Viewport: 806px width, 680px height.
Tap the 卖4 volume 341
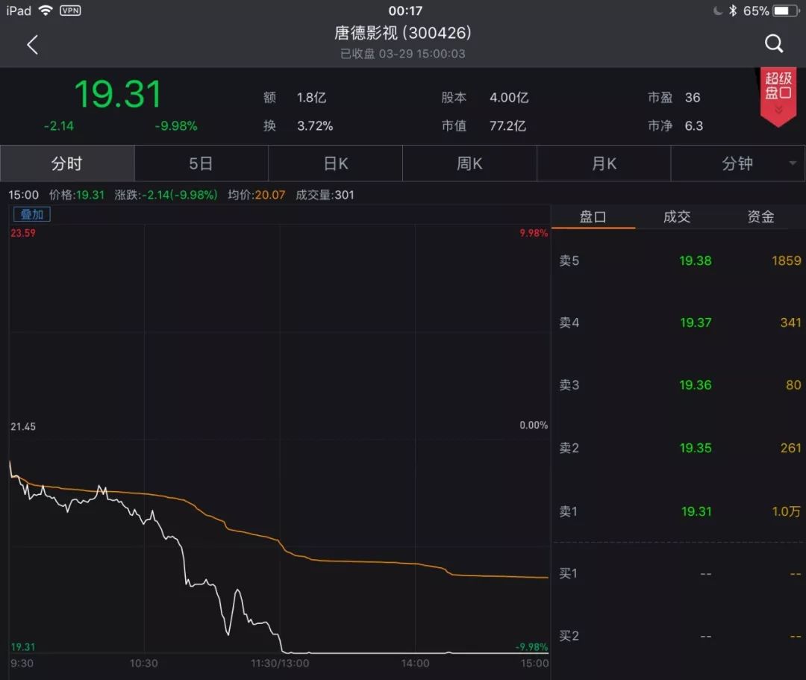tap(790, 322)
